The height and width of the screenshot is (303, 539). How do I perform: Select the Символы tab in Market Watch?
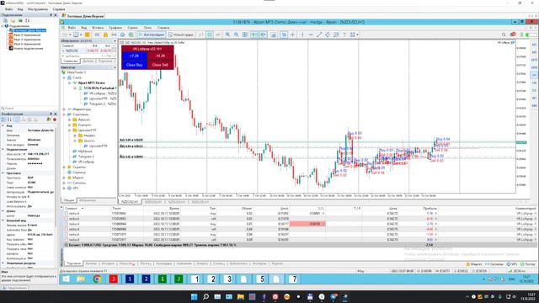(71, 61)
